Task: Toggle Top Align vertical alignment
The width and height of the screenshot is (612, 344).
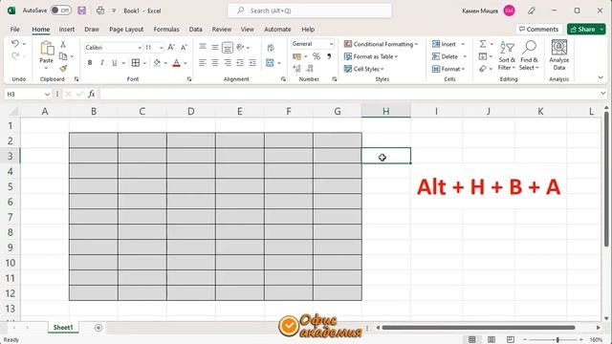Action: 203,48
